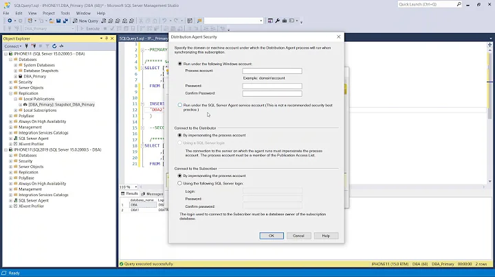Screen dimensions: 495x277
Task: Collapse the Local Publications folder
Action: tap(16, 99)
